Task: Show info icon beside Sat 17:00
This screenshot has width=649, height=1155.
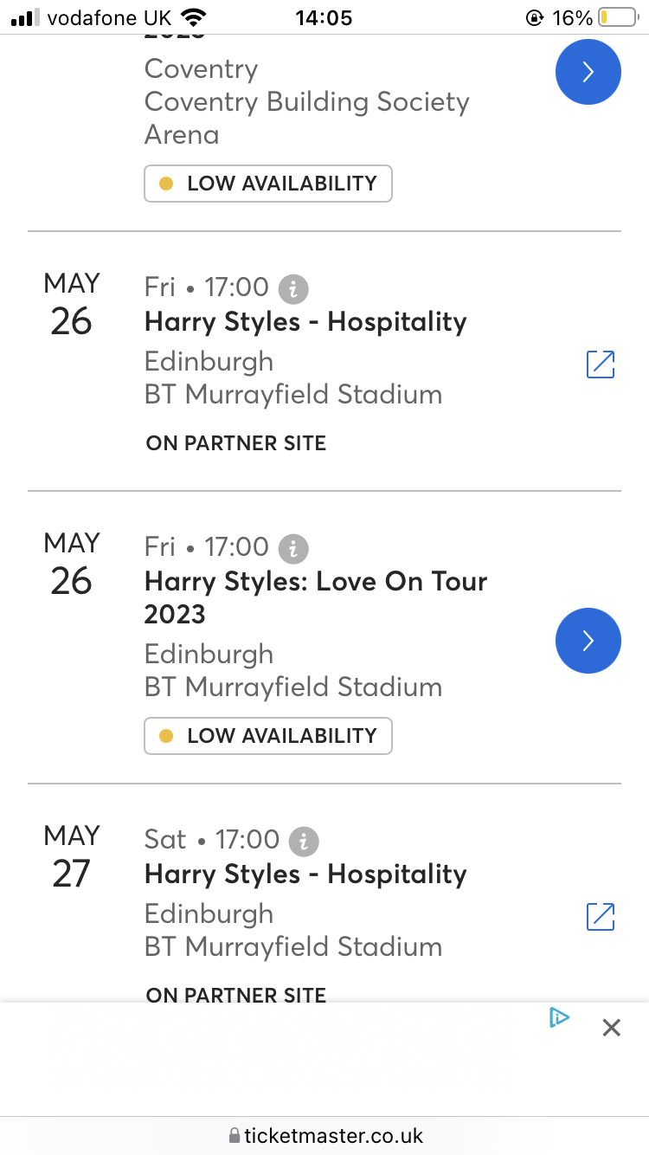Action: pyautogui.click(x=305, y=841)
